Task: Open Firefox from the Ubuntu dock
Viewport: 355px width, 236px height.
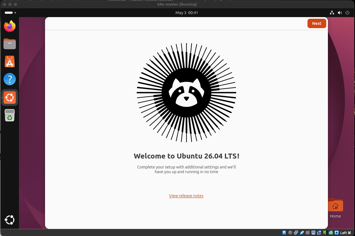Action: coord(10,26)
